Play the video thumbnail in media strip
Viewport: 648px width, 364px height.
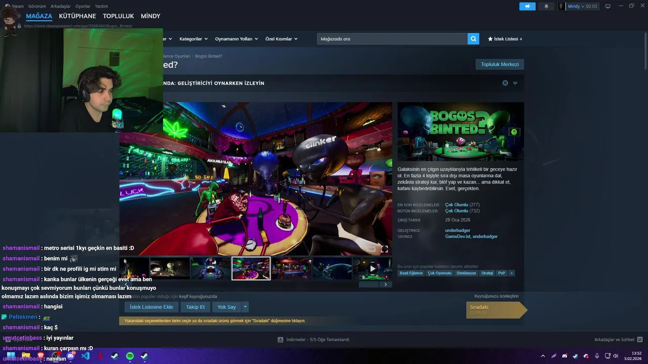coord(373,268)
